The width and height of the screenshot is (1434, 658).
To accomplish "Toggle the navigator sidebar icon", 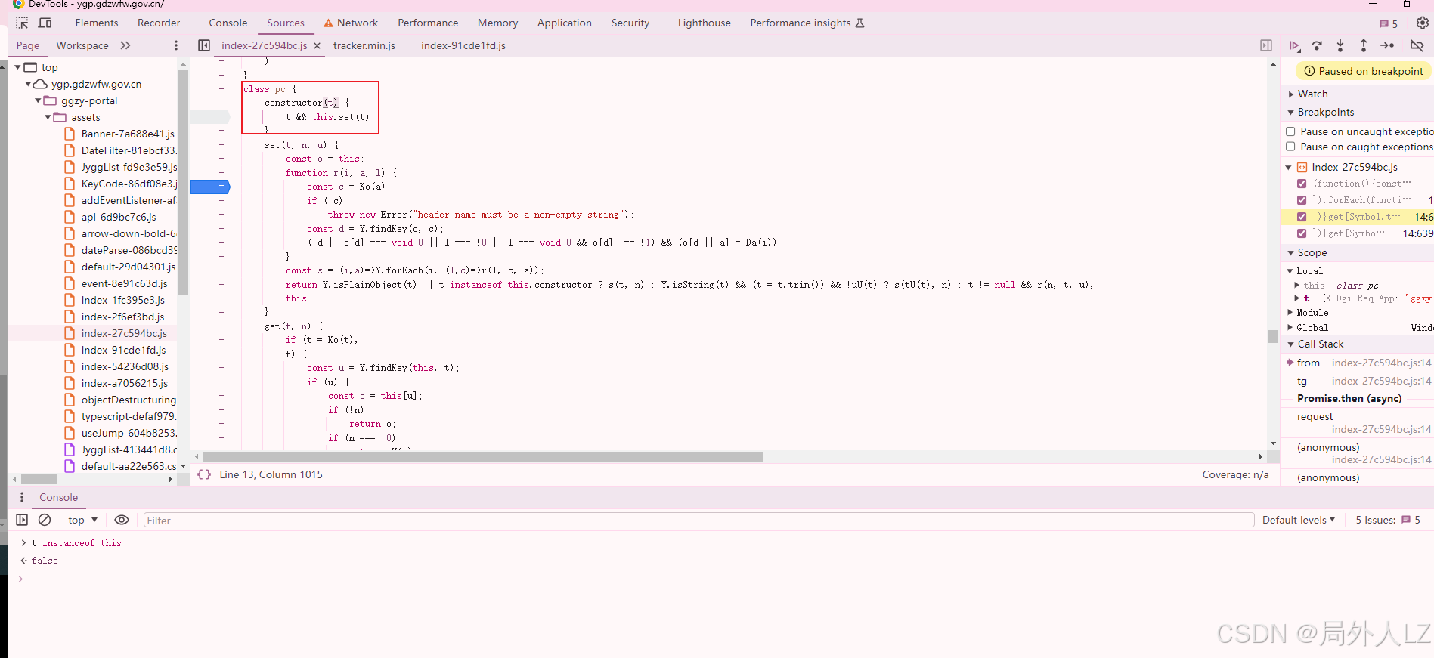I will [204, 45].
